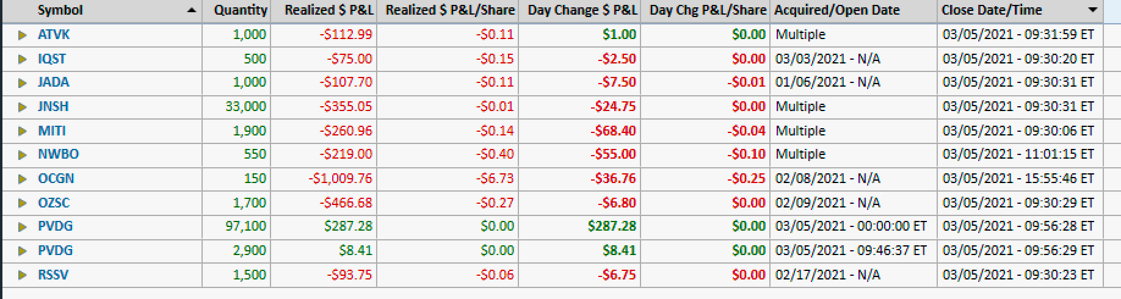1121x299 pixels.
Task: Expand the OCGN row arrow
Action: (23, 179)
